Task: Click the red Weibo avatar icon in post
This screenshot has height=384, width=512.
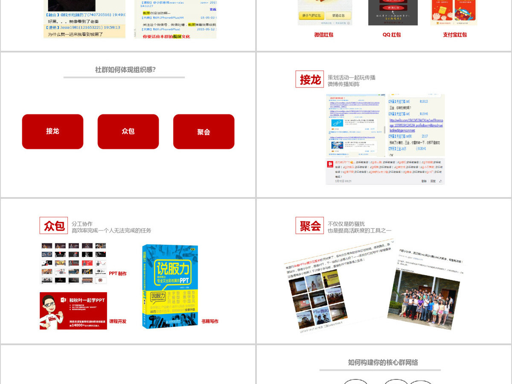Action: 330,164
